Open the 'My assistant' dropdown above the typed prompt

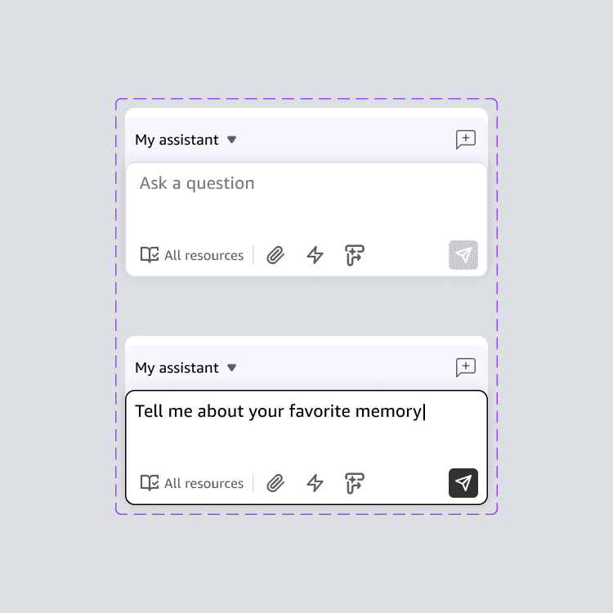177,368
